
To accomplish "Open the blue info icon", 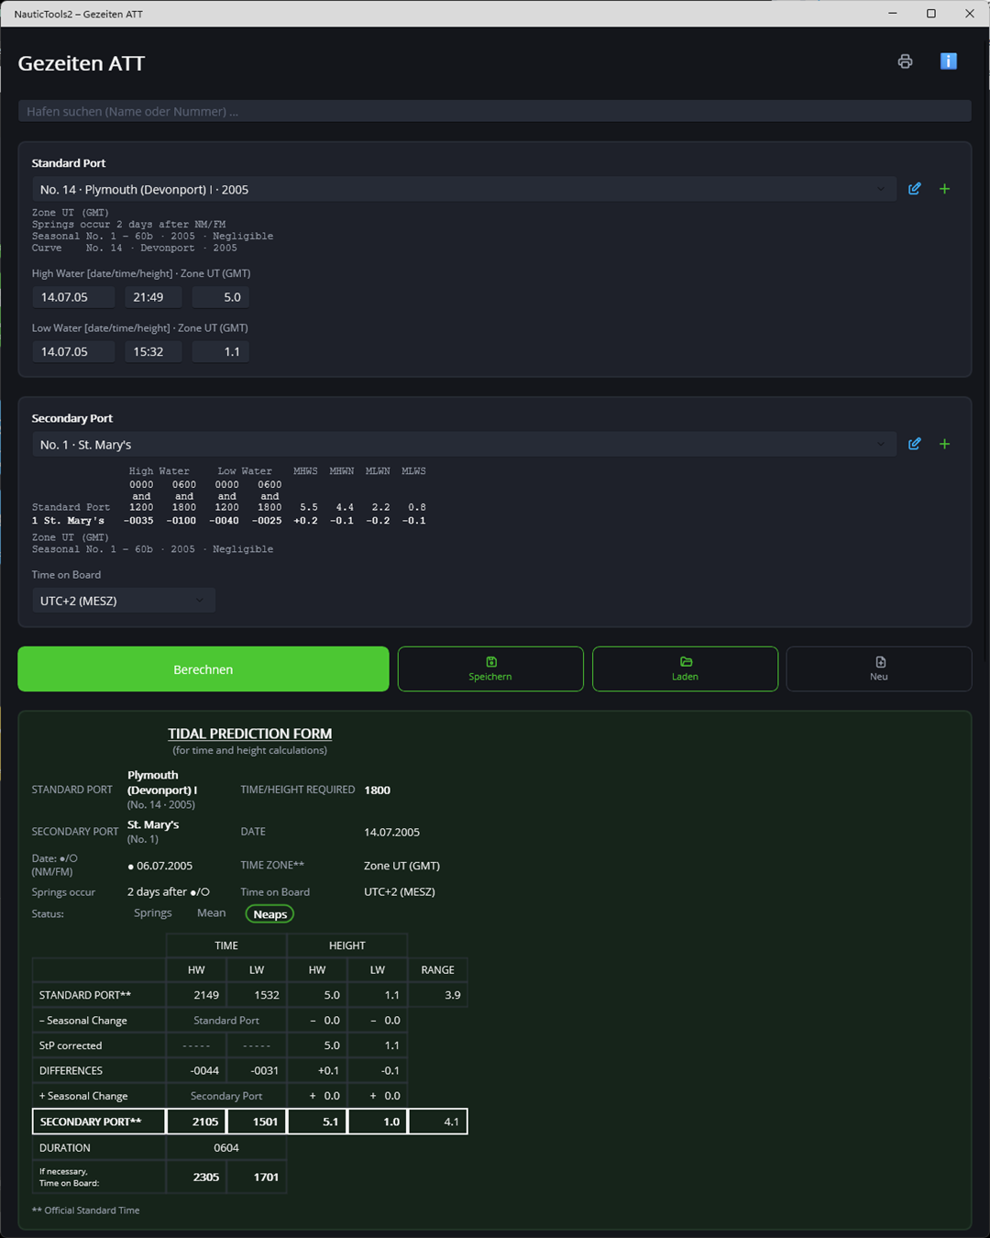I will tap(949, 61).
